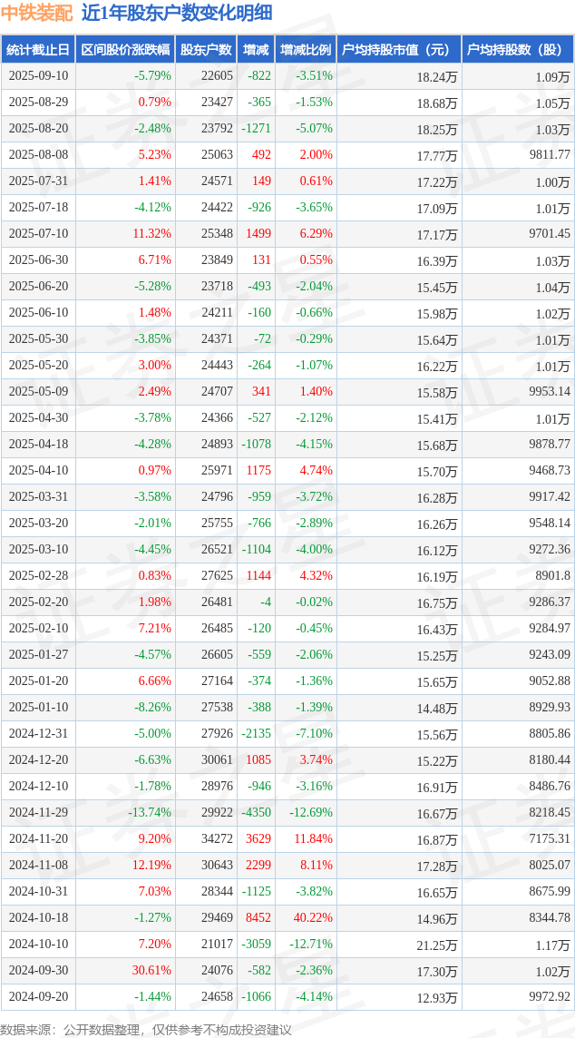Click the -4350 decrease value cell

pos(258,813)
